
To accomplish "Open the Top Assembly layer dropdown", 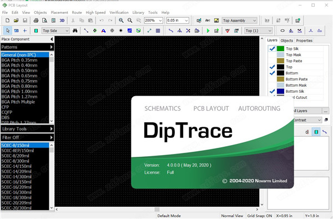I will [239, 21].
